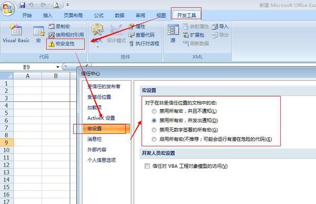
Task: Toggle 使用相对引用 option
Action: click(x=66, y=35)
